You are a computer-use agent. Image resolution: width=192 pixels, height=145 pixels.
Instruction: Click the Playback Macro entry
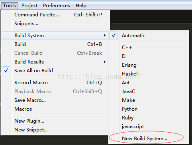click(55, 91)
